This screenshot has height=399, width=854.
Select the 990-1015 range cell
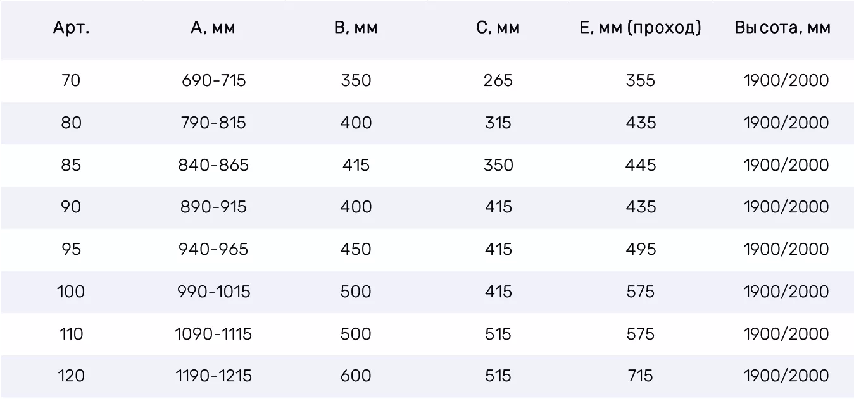point(213,292)
